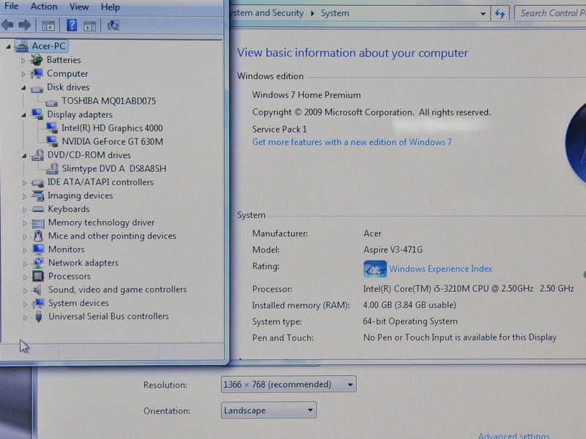Expand the Keyboards category
The image size is (586, 439).
pyautogui.click(x=25, y=210)
